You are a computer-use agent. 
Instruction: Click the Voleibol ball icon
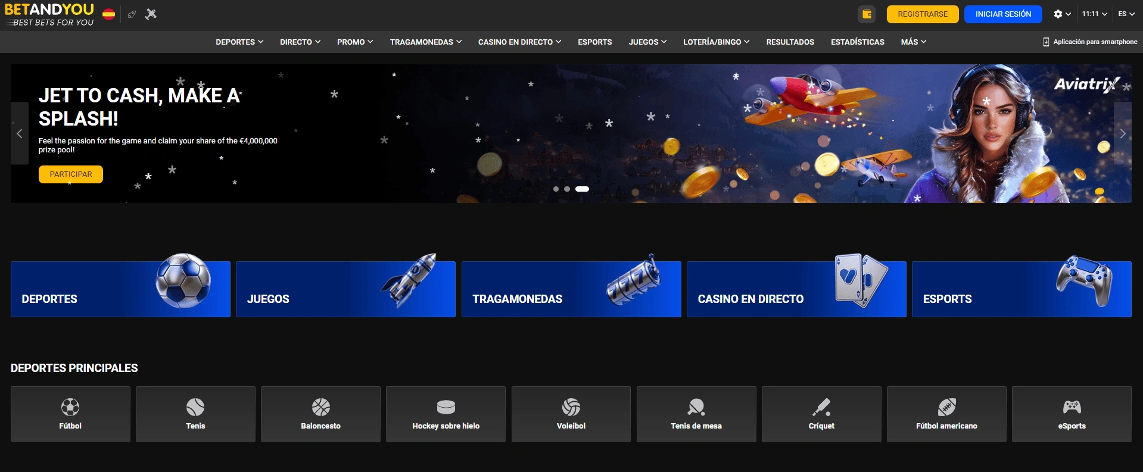(571, 407)
